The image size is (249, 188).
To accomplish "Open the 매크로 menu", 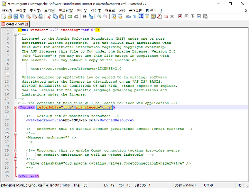I will [110, 11].
